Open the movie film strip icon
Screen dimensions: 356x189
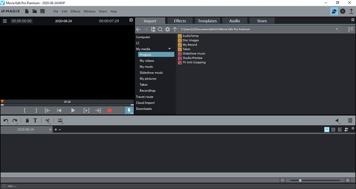click(x=43, y=11)
